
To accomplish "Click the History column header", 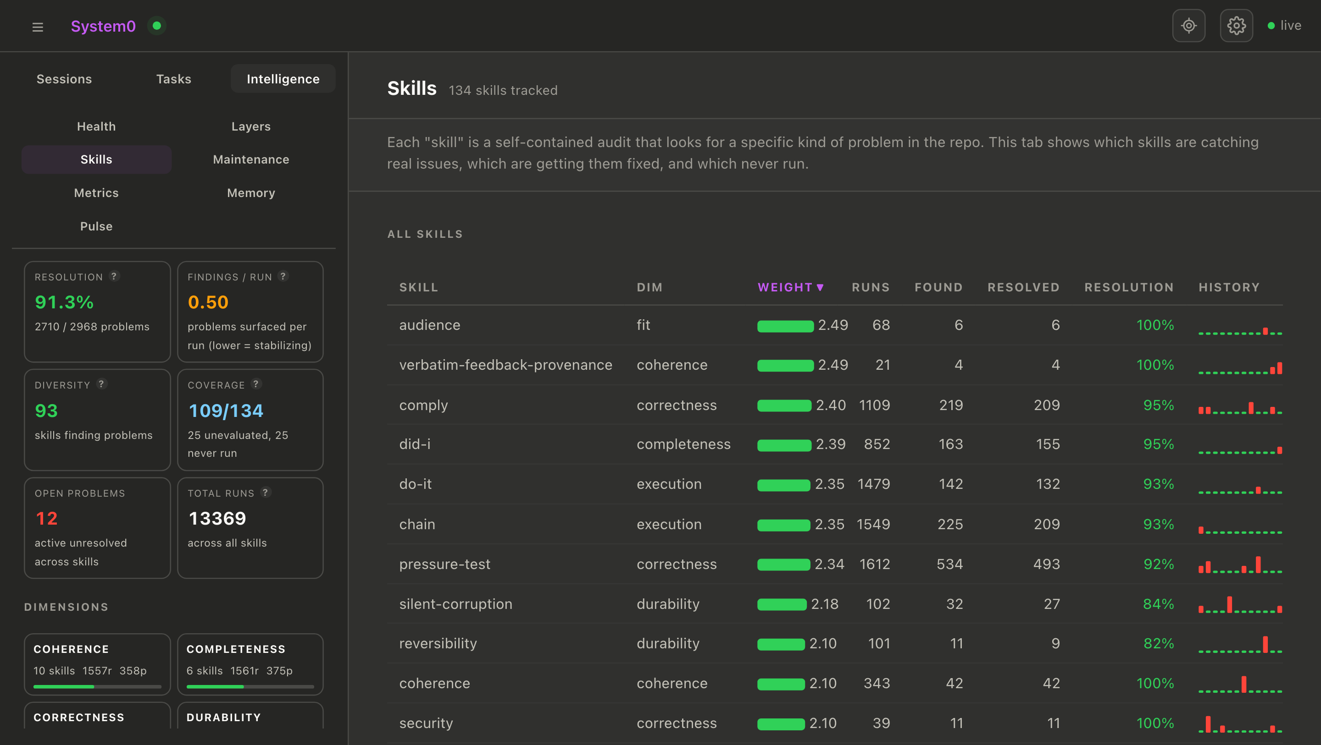I will (1229, 287).
